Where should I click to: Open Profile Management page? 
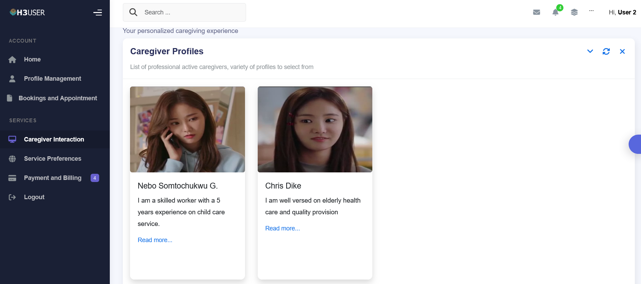(53, 79)
